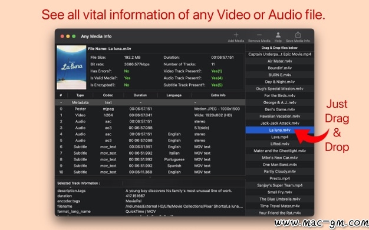Viewport: 369px width, 230px height.
Task: Select Captain Underpants Epic Movie.mp4 in file list
Action: pyautogui.click(x=279, y=54)
